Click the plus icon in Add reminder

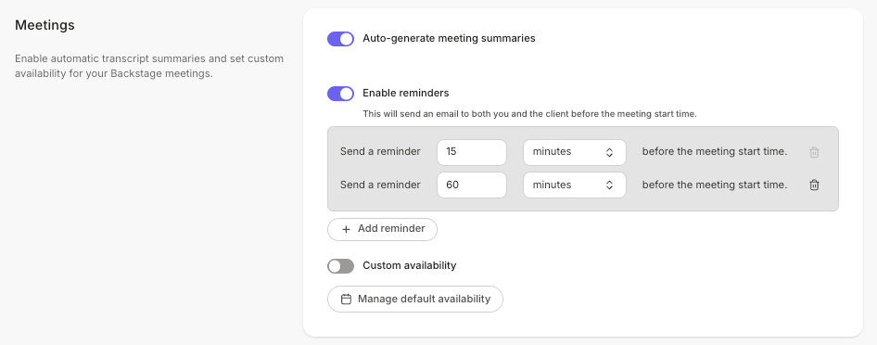point(346,229)
